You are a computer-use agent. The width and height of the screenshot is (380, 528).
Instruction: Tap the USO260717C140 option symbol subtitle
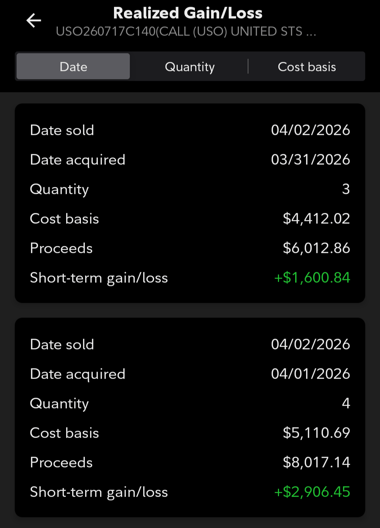click(x=186, y=32)
